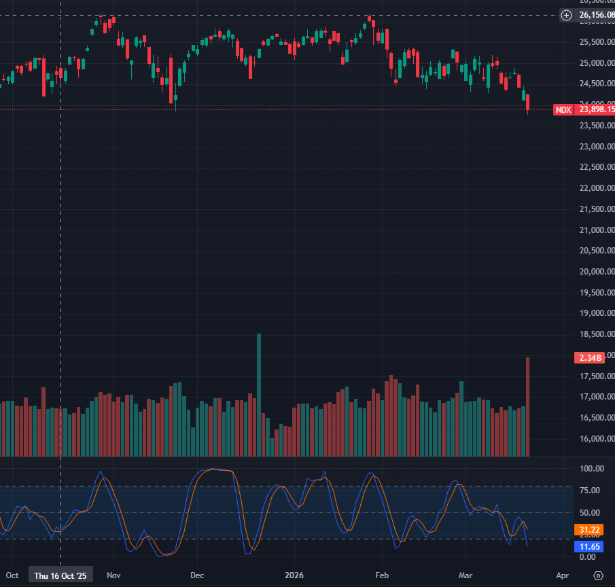Click the 23,500.00 price scale label

point(597,126)
